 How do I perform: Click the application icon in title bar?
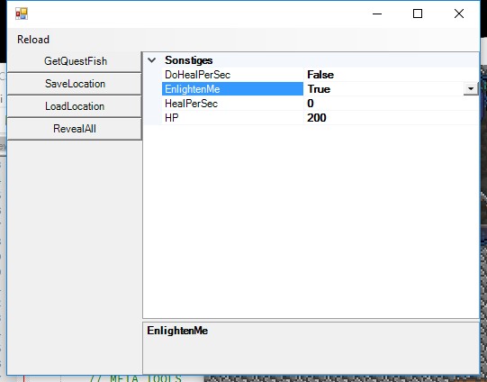(22, 14)
